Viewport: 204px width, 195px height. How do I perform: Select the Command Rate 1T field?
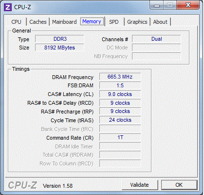point(120,137)
